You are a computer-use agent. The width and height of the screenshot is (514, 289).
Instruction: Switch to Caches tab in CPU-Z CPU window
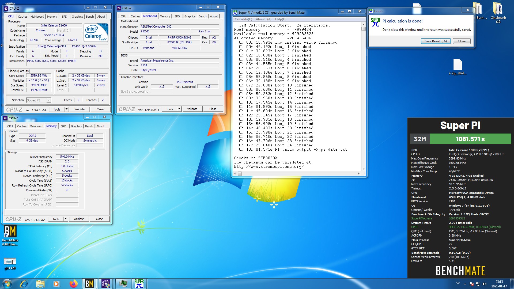[x=22, y=17]
